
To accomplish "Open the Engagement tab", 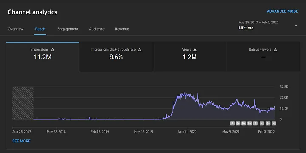I will tap(68, 29).
